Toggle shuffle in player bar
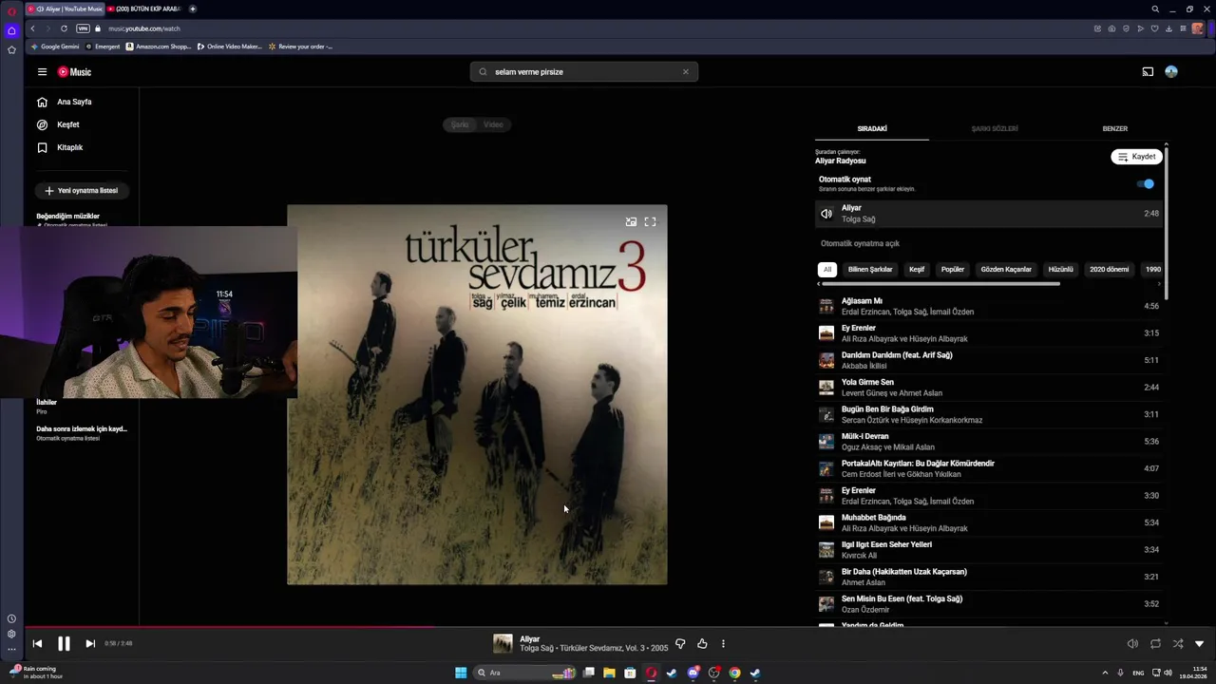 tap(1178, 644)
